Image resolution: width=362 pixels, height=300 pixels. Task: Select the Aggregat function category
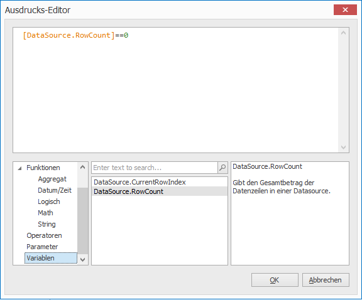tap(52, 179)
